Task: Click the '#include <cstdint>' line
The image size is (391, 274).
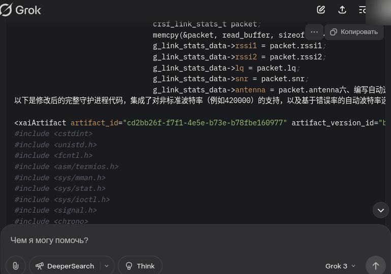Action: [x=53, y=134]
